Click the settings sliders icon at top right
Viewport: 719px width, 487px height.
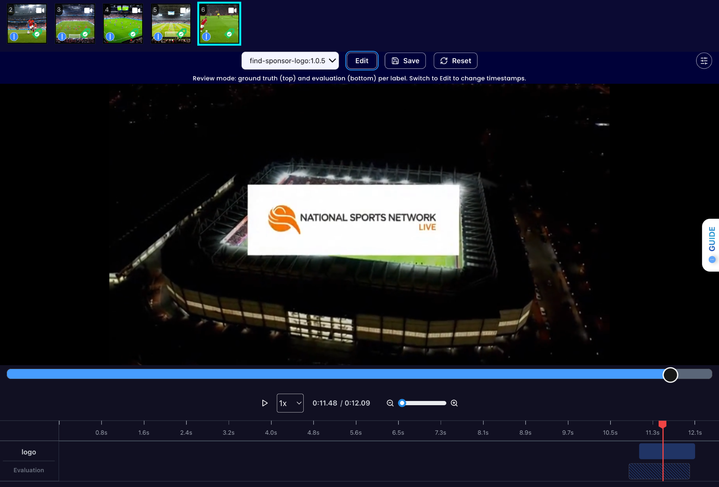click(x=704, y=61)
